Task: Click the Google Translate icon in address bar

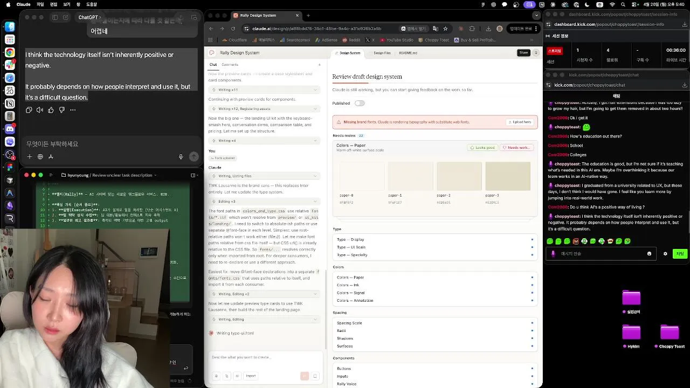Action: [434, 29]
